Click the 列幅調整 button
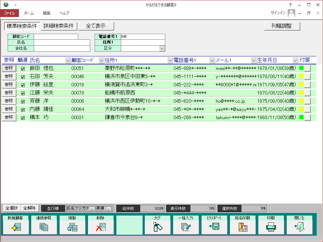323x242 pixels. pyautogui.click(x=282, y=26)
